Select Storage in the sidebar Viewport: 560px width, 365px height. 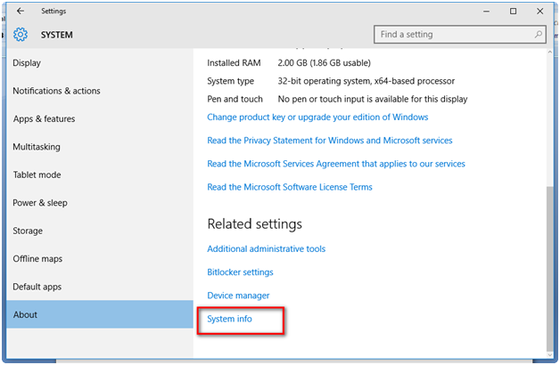[28, 231]
